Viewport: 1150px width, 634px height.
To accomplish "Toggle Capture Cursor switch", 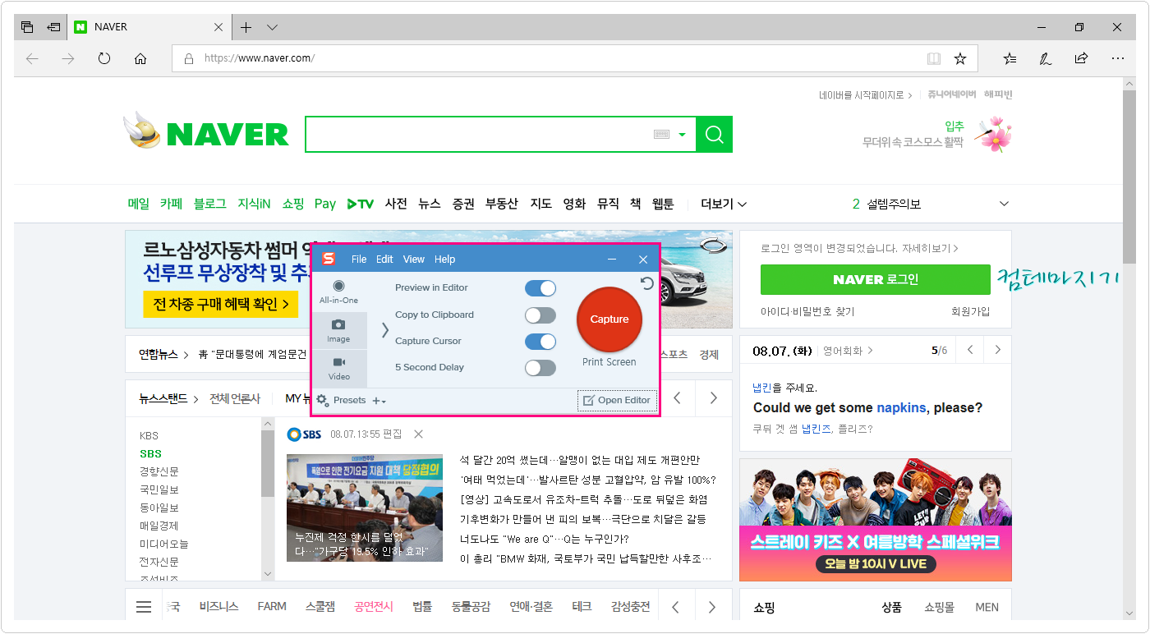I will coord(540,341).
